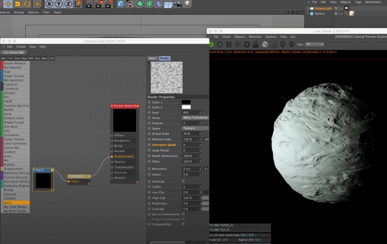The width and height of the screenshot is (387, 244).
Task: Click the Render View clapperboard icon
Action: tap(89, 4)
